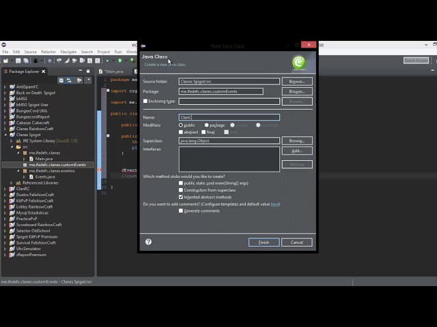
Task: Click the Save icon in the Eclipse toolbar
Action: (x=18, y=61)
